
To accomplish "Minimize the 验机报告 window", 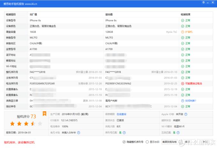I will [208, 3].
